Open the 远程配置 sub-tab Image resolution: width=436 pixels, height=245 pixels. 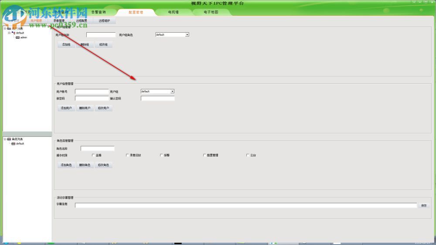point(82,20)
